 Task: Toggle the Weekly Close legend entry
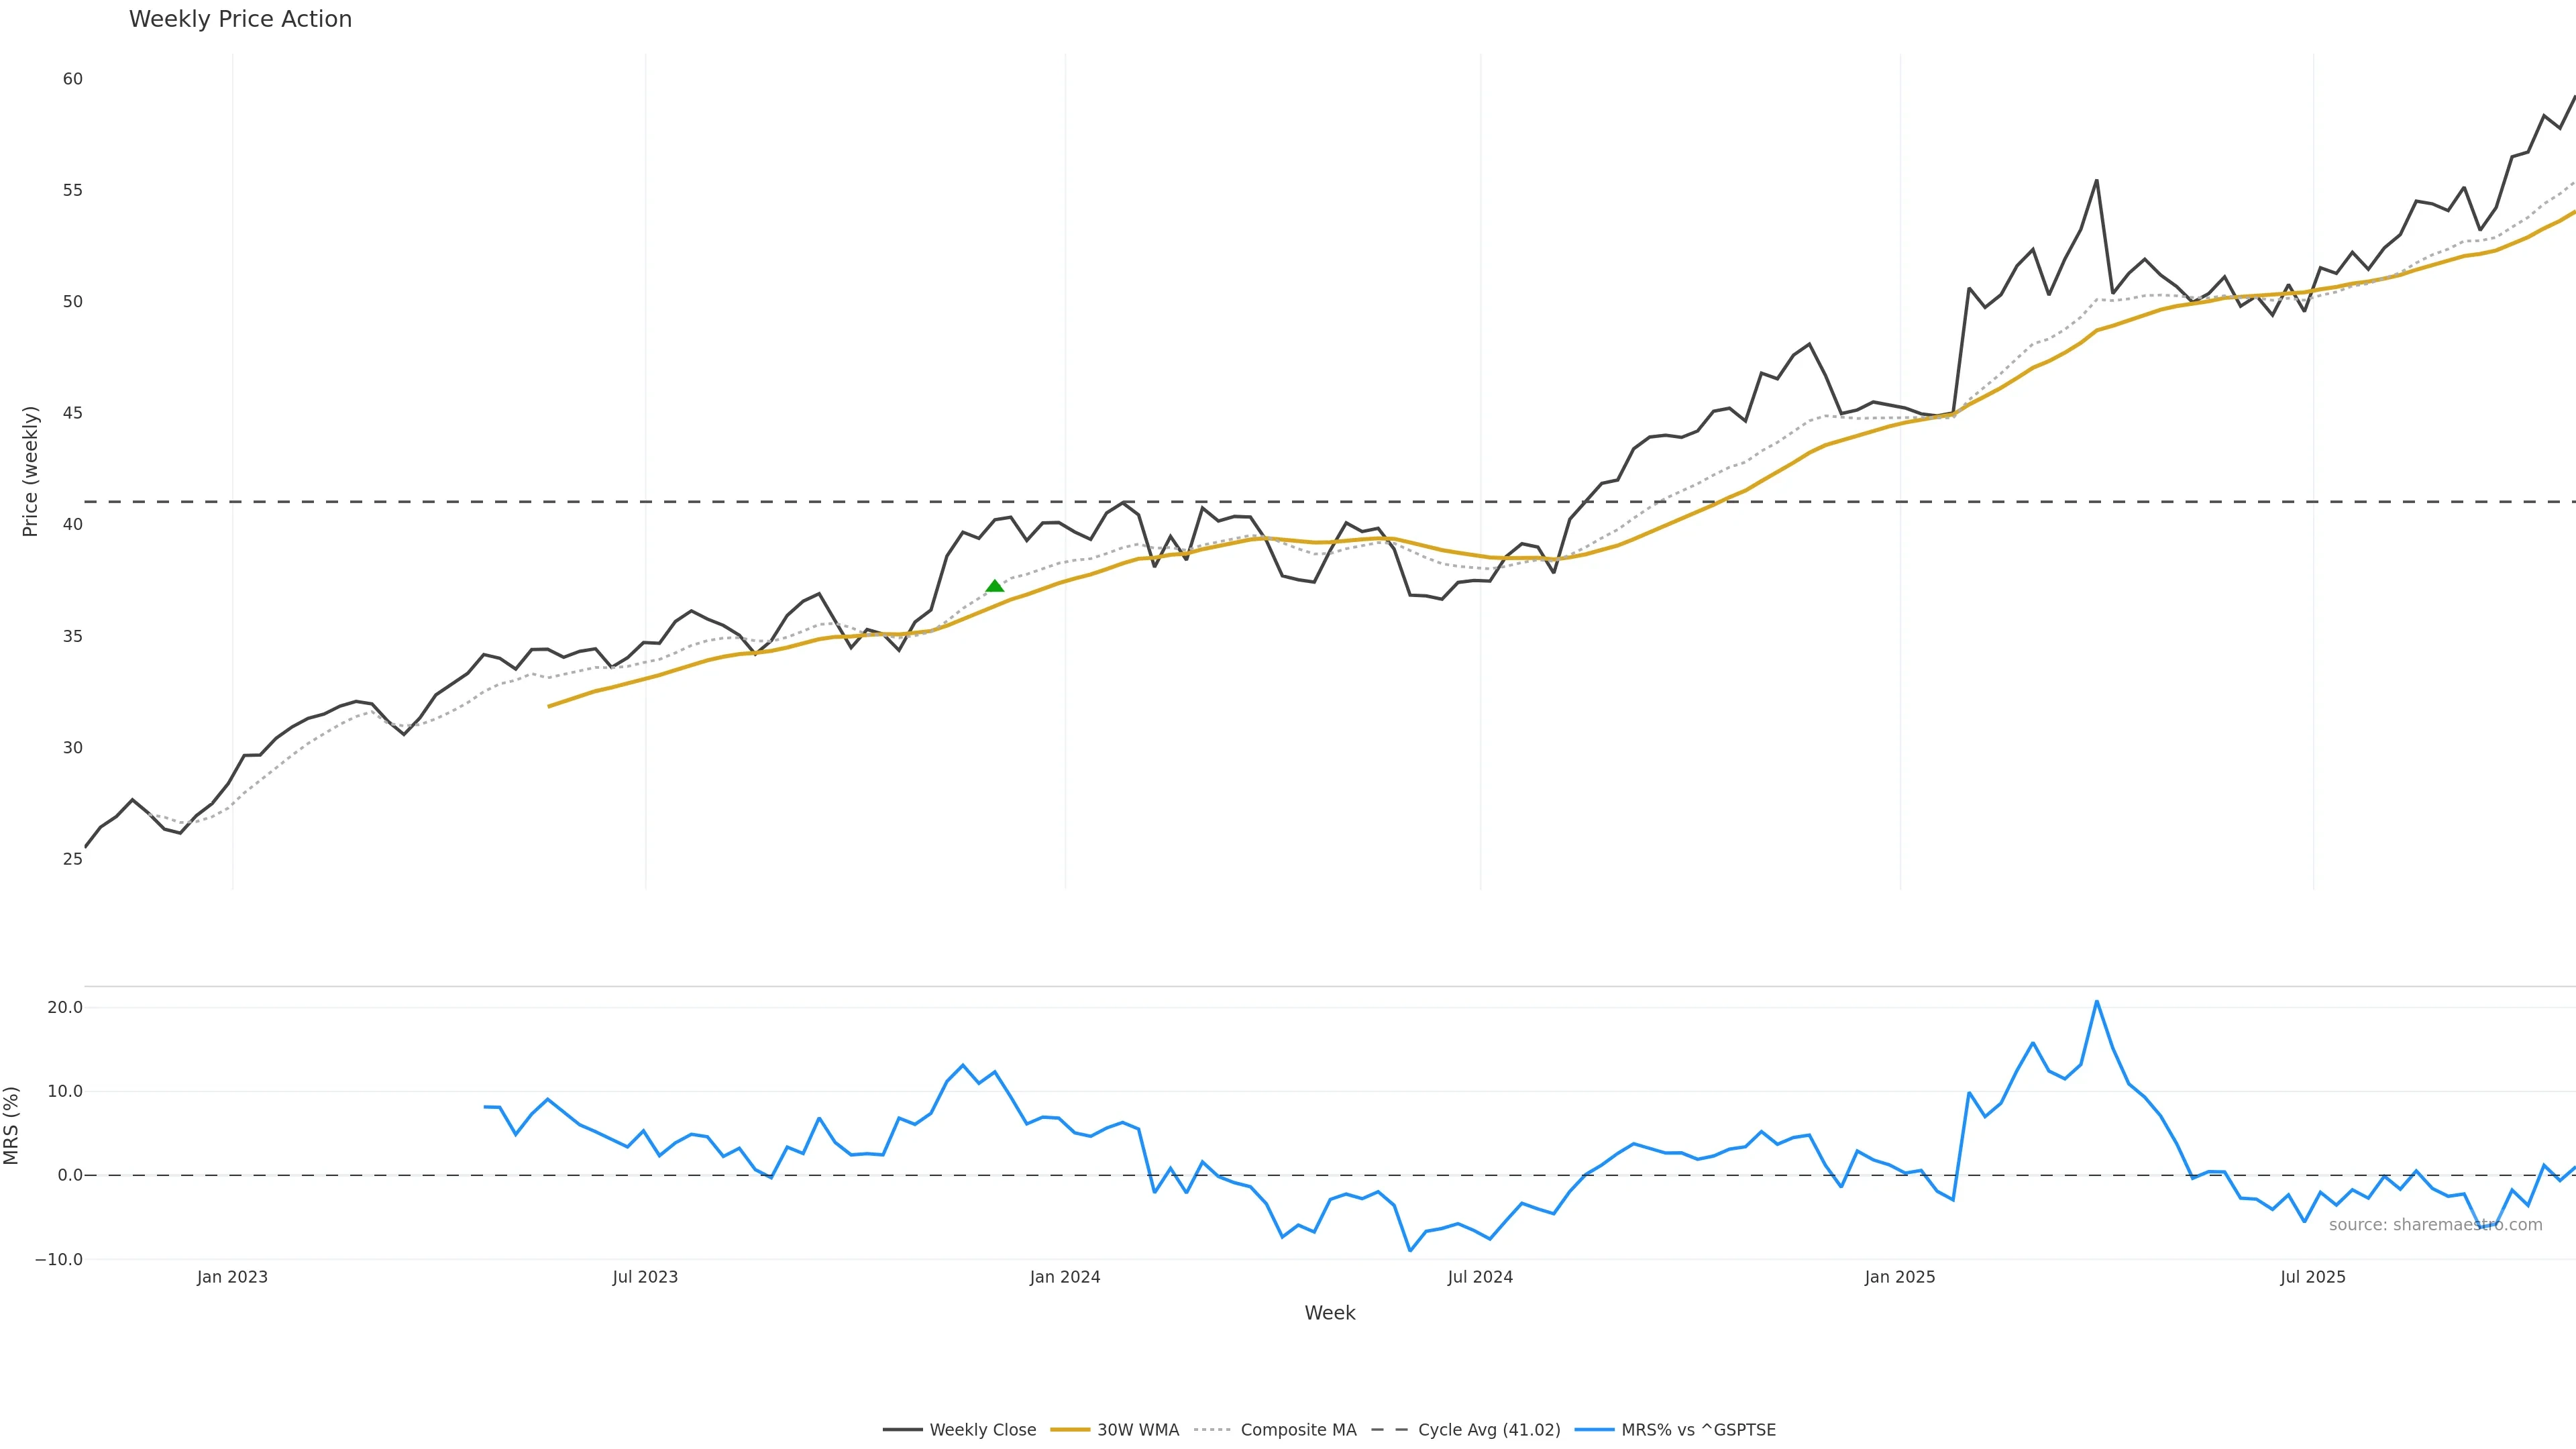tap(982, 1430)
